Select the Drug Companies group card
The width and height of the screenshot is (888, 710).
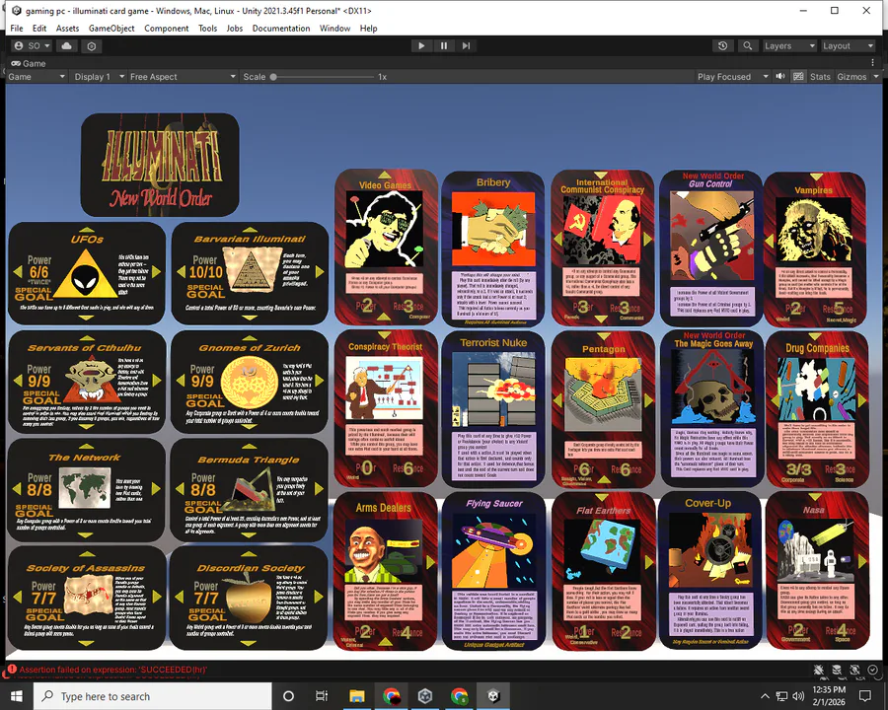pyautogui.click(x=817, y=410)
